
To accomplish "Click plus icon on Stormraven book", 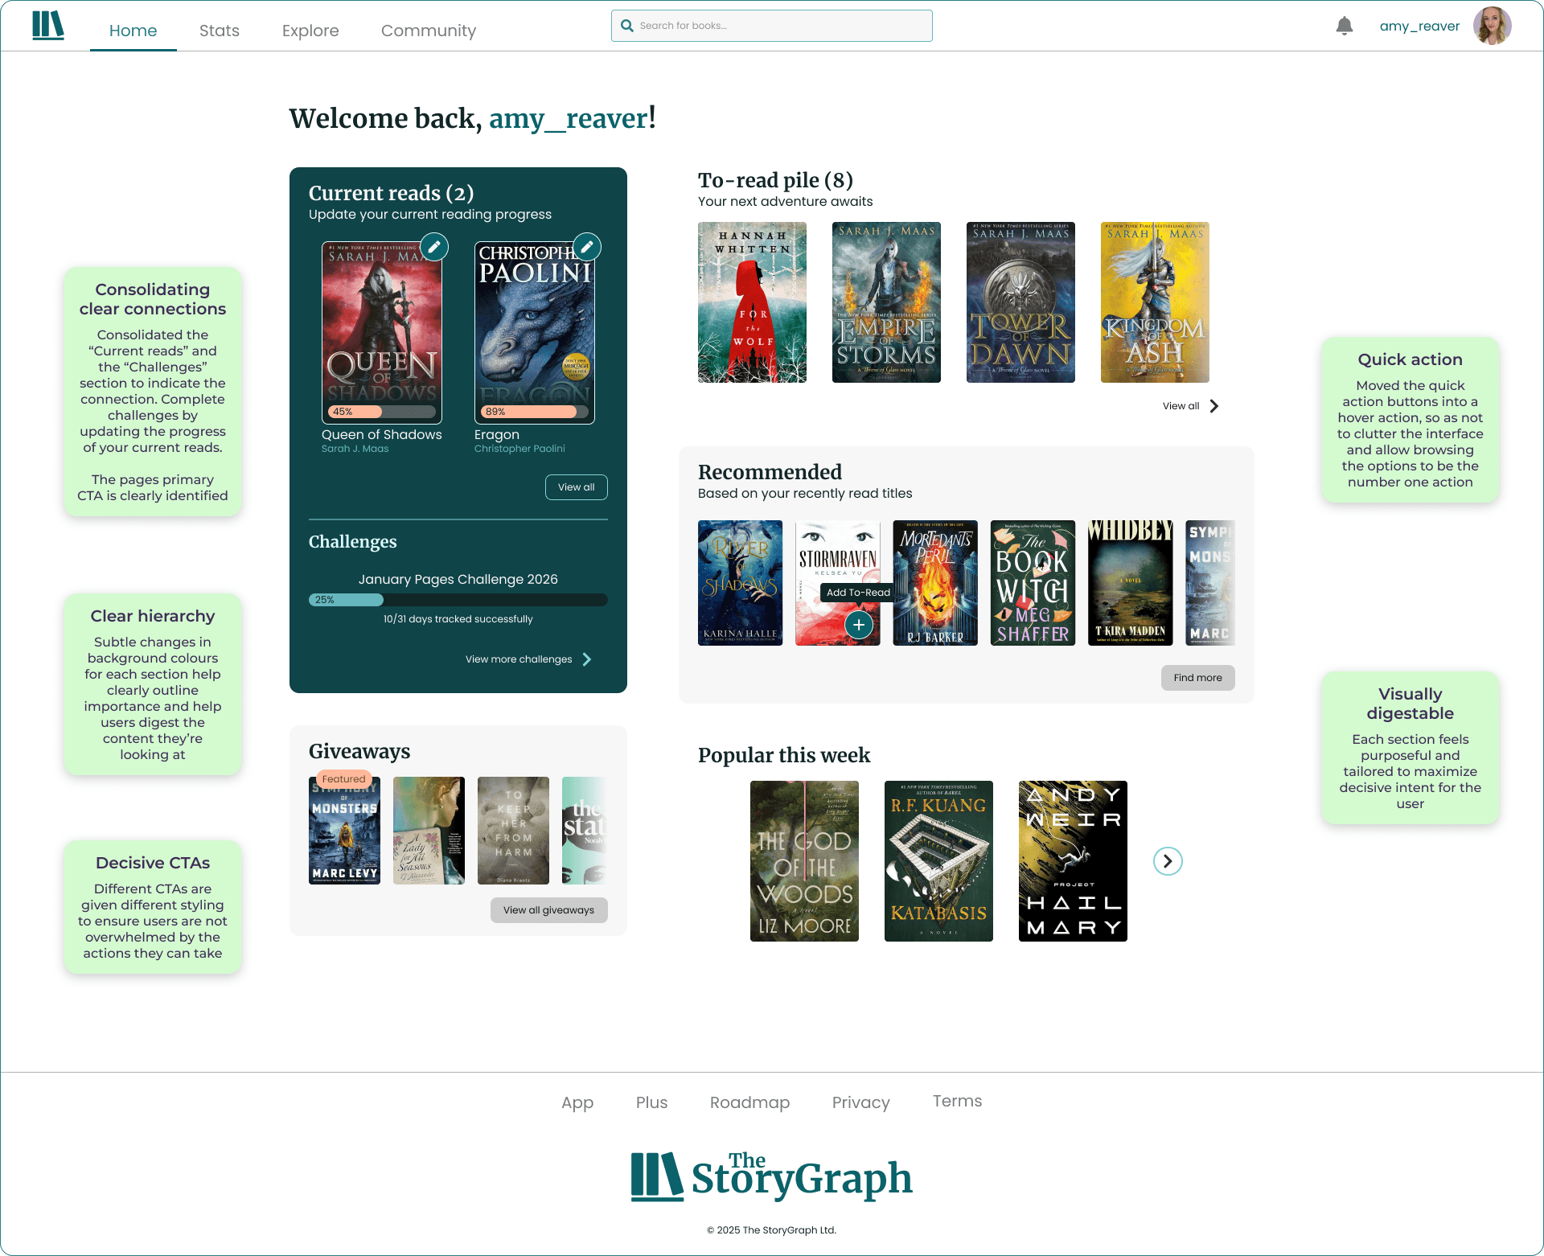I will 859,625.
